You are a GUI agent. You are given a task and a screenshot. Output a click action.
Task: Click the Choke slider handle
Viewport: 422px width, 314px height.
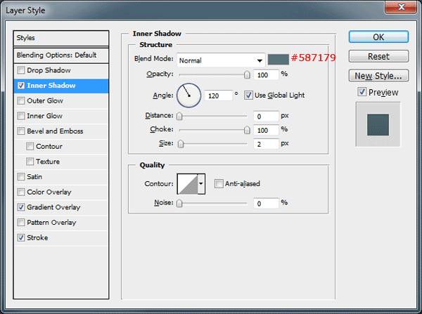coord(247,130)
